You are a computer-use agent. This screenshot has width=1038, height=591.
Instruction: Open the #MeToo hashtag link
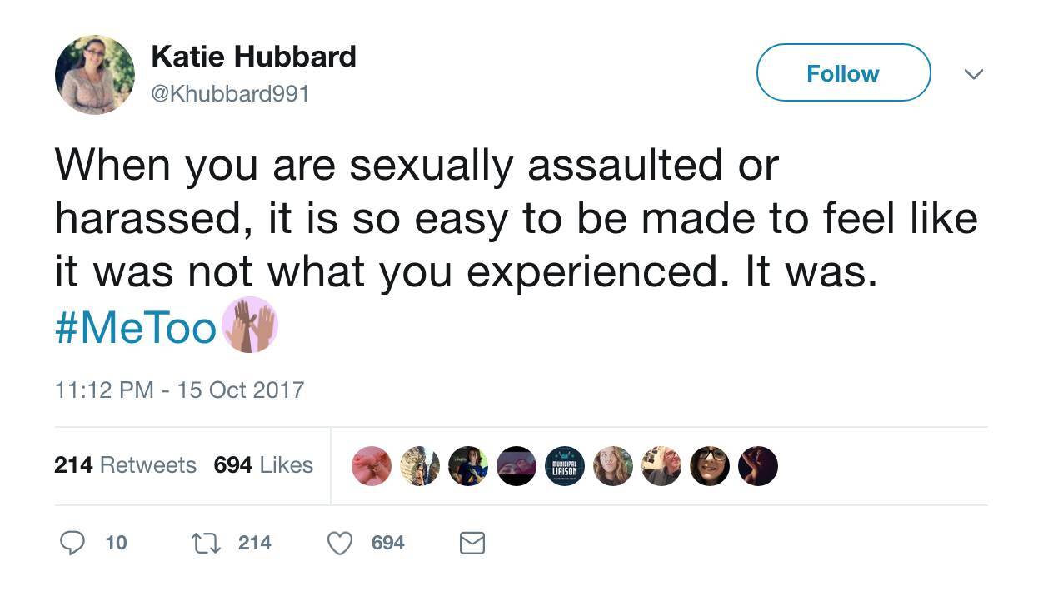pos(136,328)
